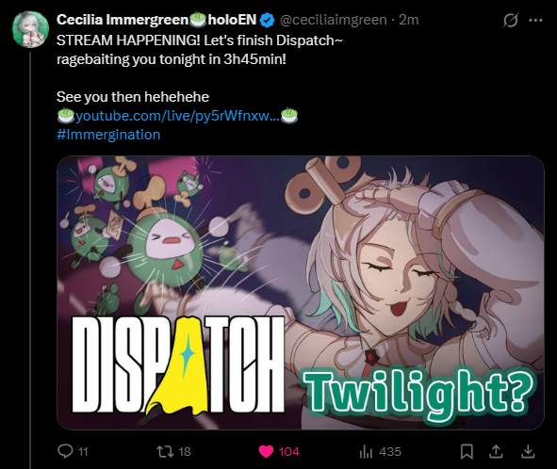557x469 pixels.
Task: Toggle the bookmark icon on this post
Action: pyautogui.click(x=467, y=452)
